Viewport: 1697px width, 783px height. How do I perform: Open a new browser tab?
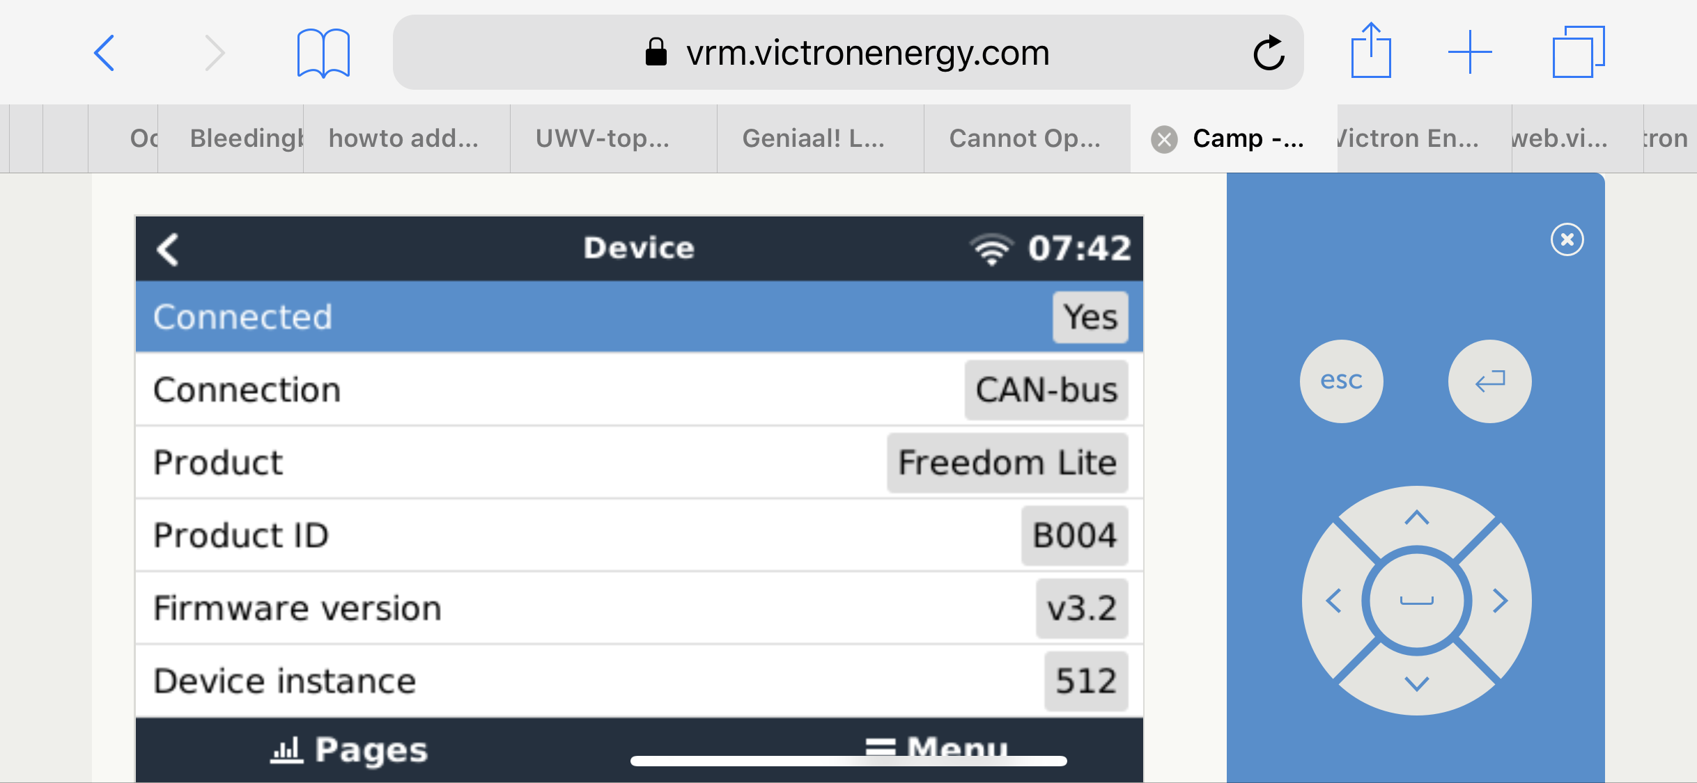[x=1470, y=52]
